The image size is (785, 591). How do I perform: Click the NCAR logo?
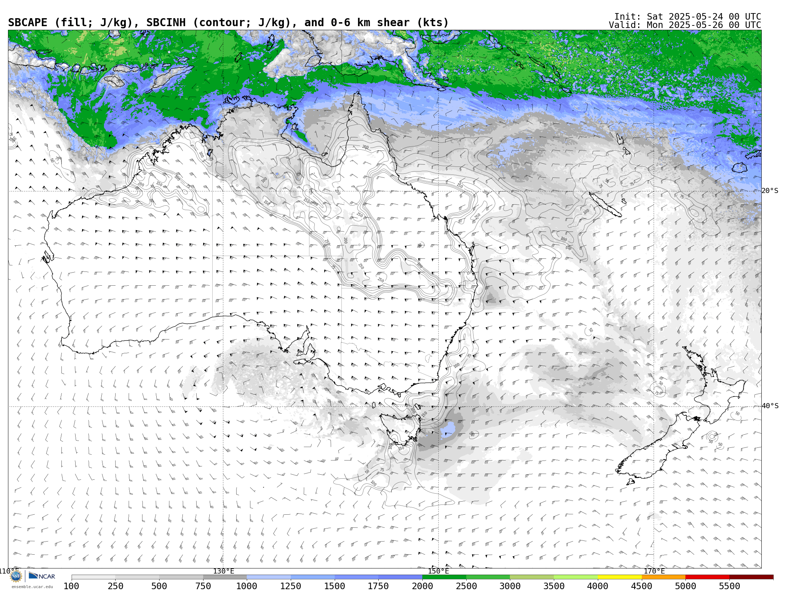42,576
